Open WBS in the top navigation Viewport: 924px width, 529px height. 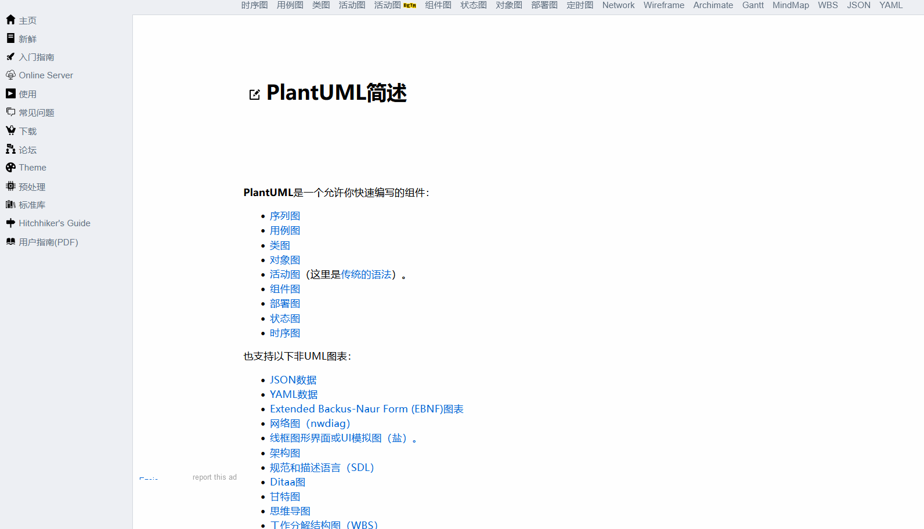point(828,5)
